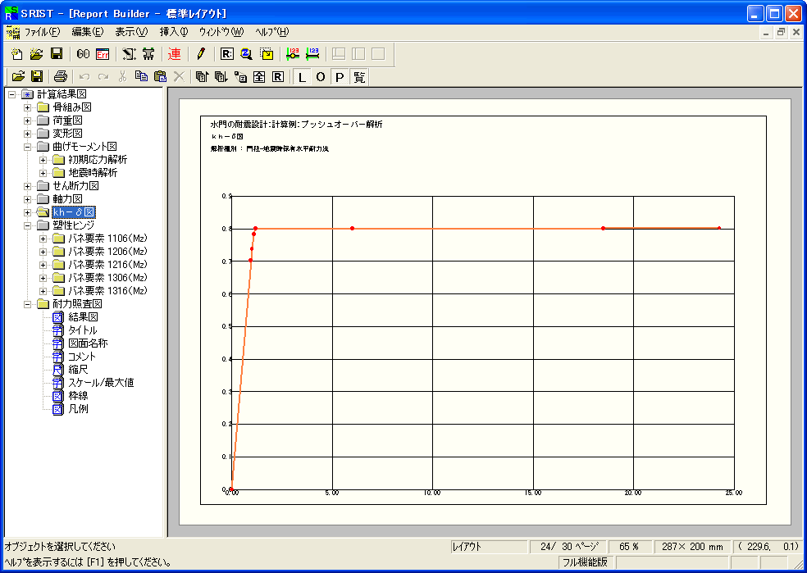Click the red 連 toolbar icon
The height and width of the screenshot is (573, 807).
[174, 54]
